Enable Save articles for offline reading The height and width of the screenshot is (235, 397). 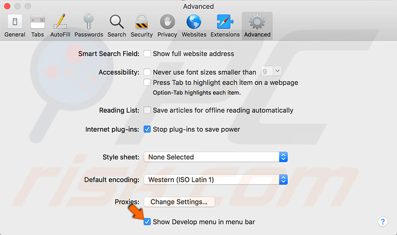tap(147, 110)
